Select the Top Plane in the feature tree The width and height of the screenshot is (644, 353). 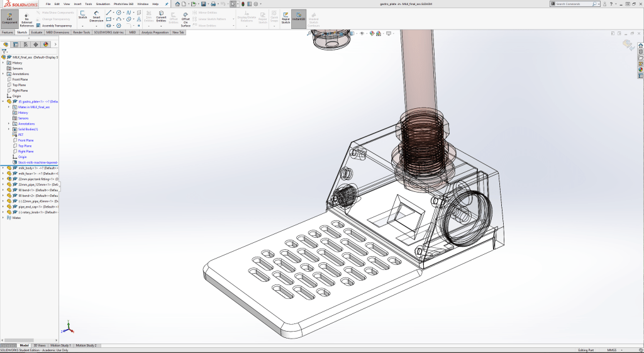click(19, 85)
